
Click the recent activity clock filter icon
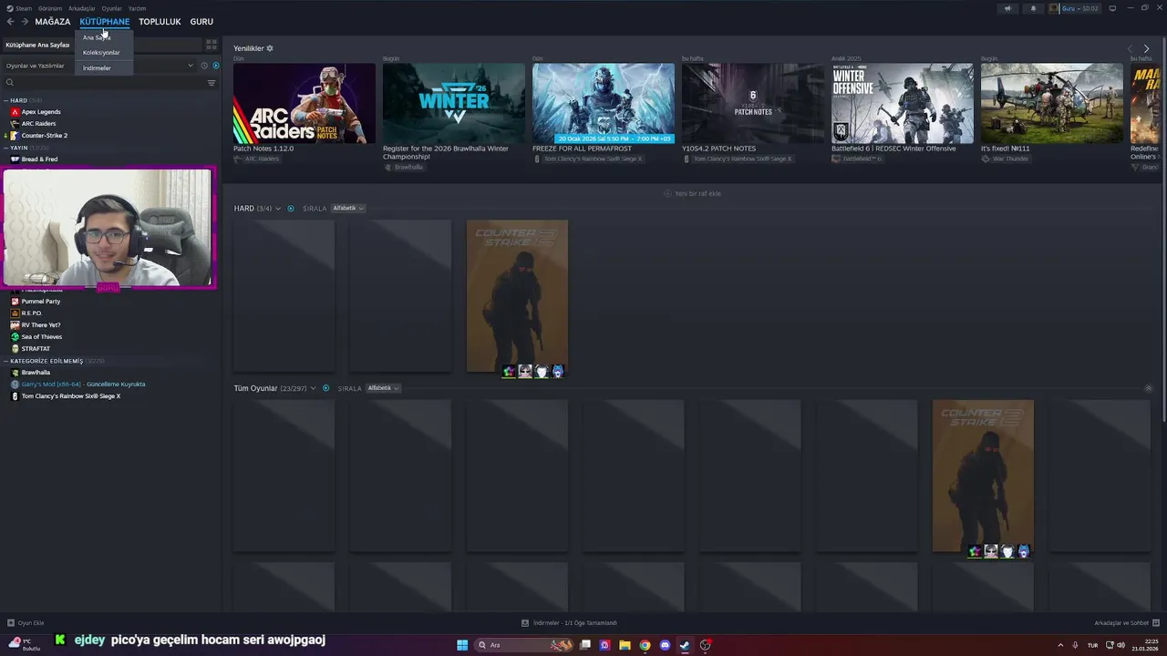click(x=204, y=66)
